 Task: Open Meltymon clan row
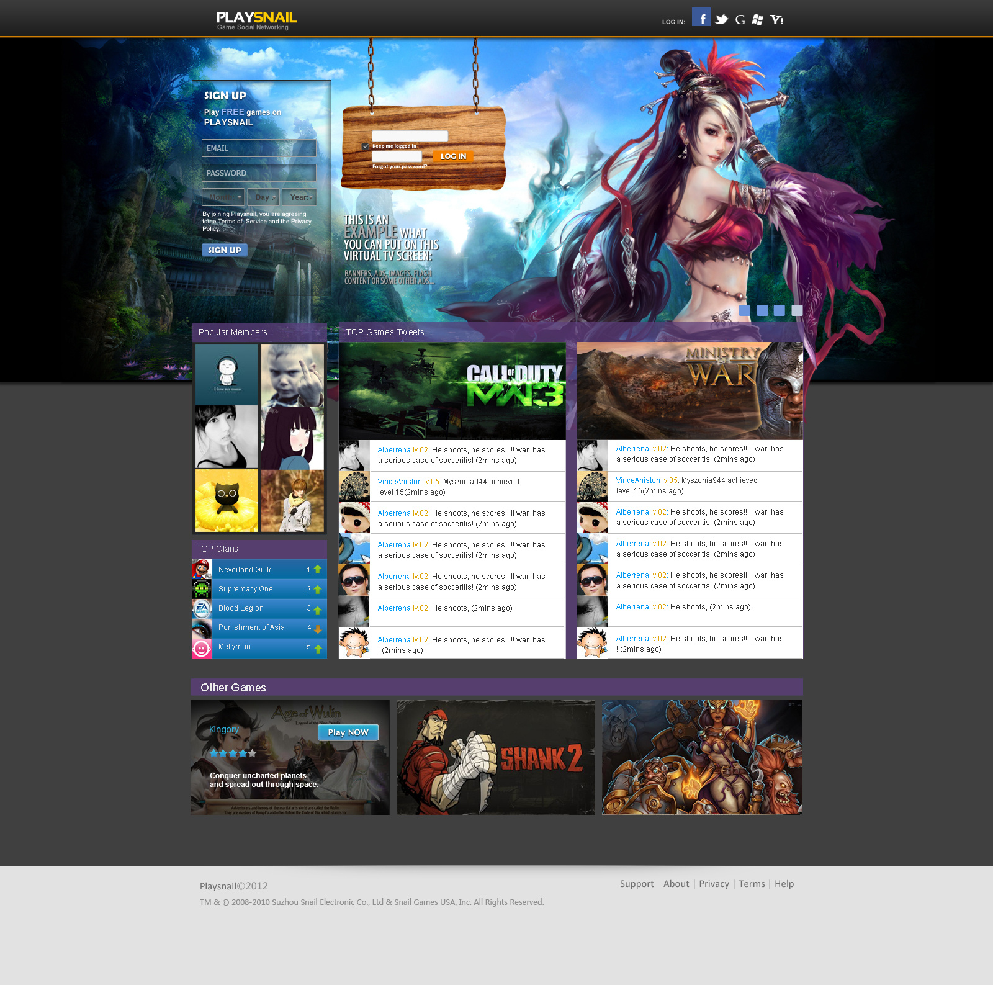[259, 647]
